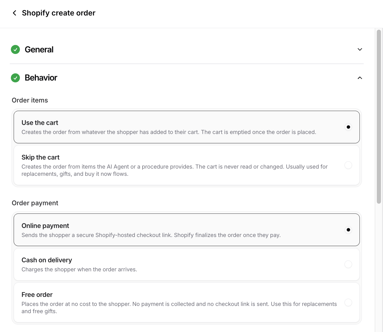Click the green checkmark next to General
The image size is (383, 332).
15,49
